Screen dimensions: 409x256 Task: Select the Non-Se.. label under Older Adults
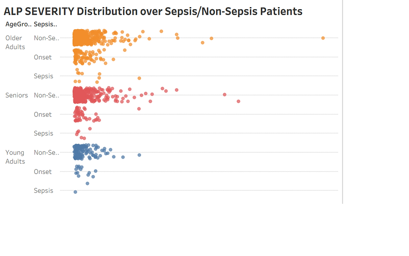point(46,38)
